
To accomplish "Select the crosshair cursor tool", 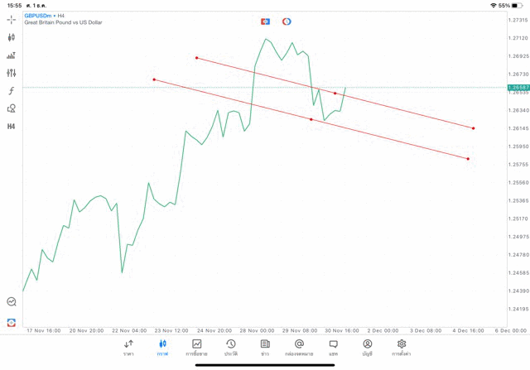I will [x=11, y=19].
